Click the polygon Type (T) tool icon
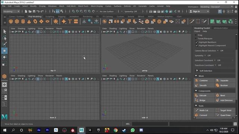 click(x=70, y=22)
